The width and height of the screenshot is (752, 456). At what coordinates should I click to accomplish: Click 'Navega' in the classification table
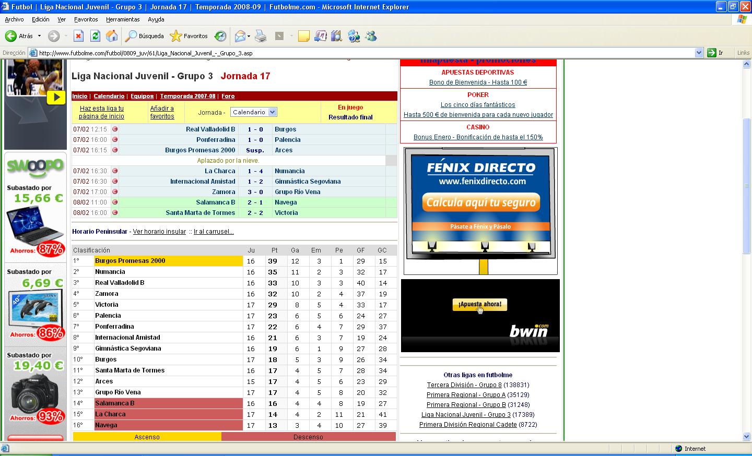click(106, 425)
